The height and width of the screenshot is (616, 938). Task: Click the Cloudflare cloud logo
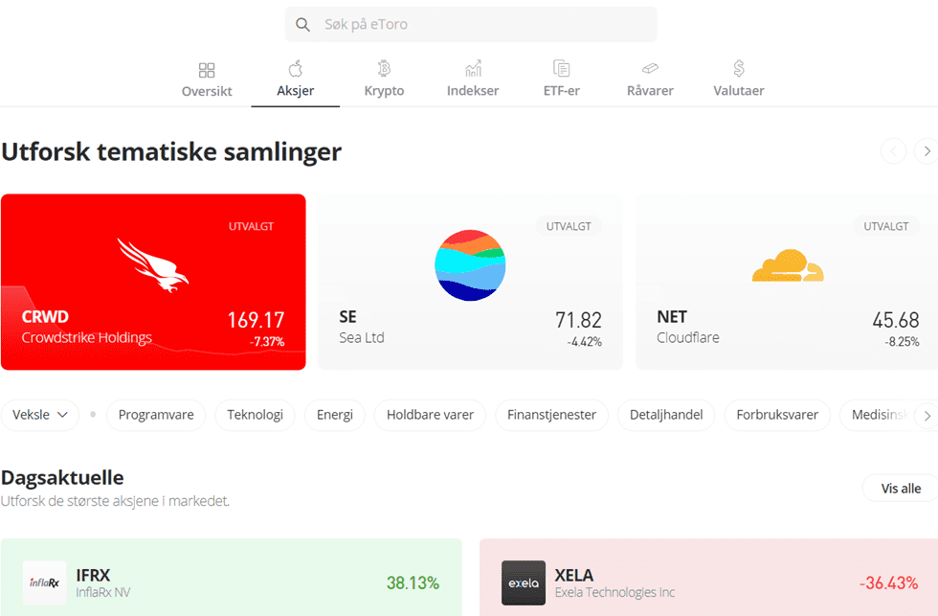(788, 265)
